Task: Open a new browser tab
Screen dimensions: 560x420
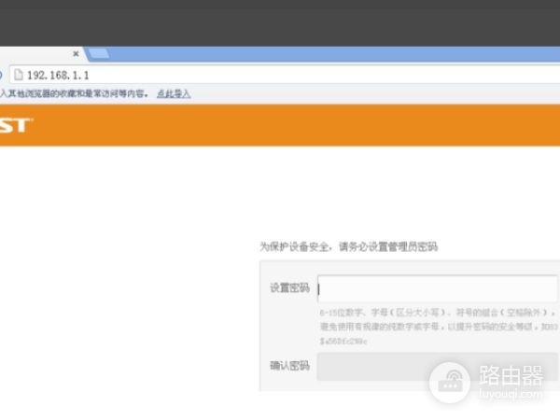Action: pos(99,53)
